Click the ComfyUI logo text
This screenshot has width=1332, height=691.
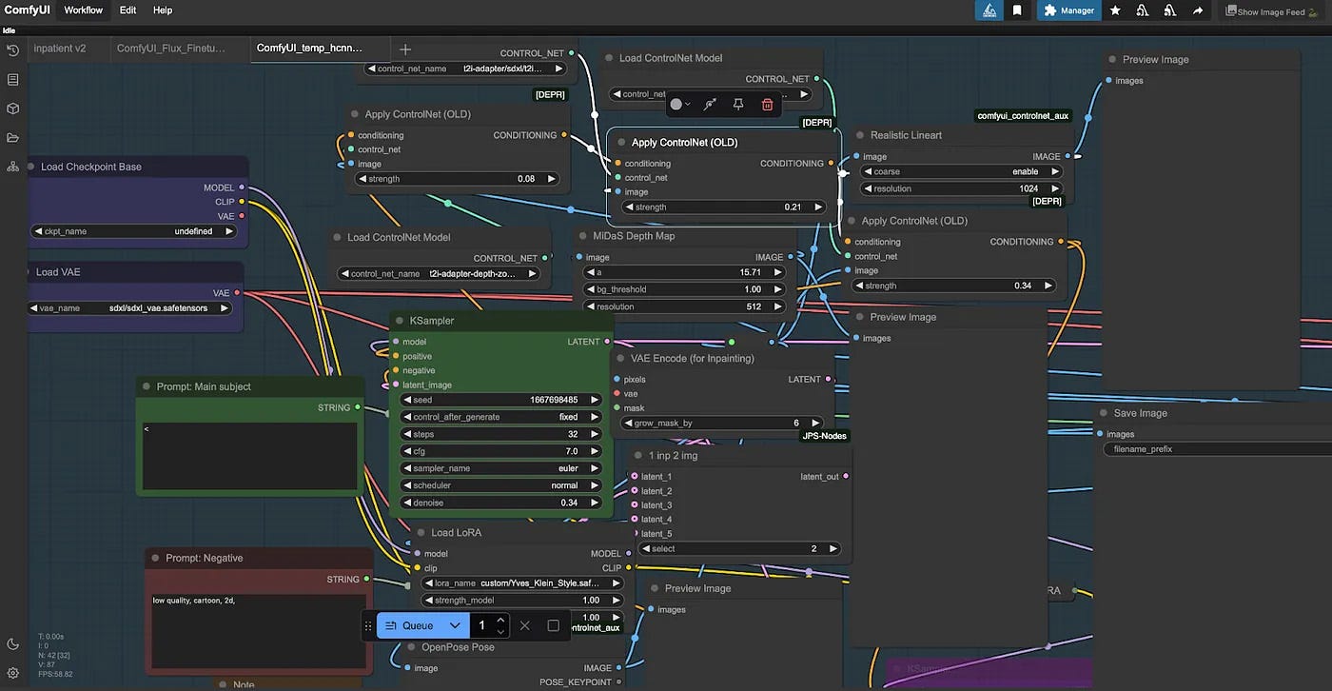[28, 10]
